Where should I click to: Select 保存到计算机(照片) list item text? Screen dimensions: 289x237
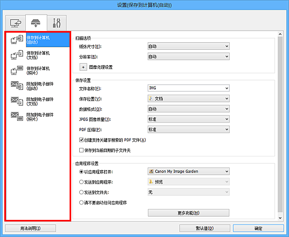38,71
